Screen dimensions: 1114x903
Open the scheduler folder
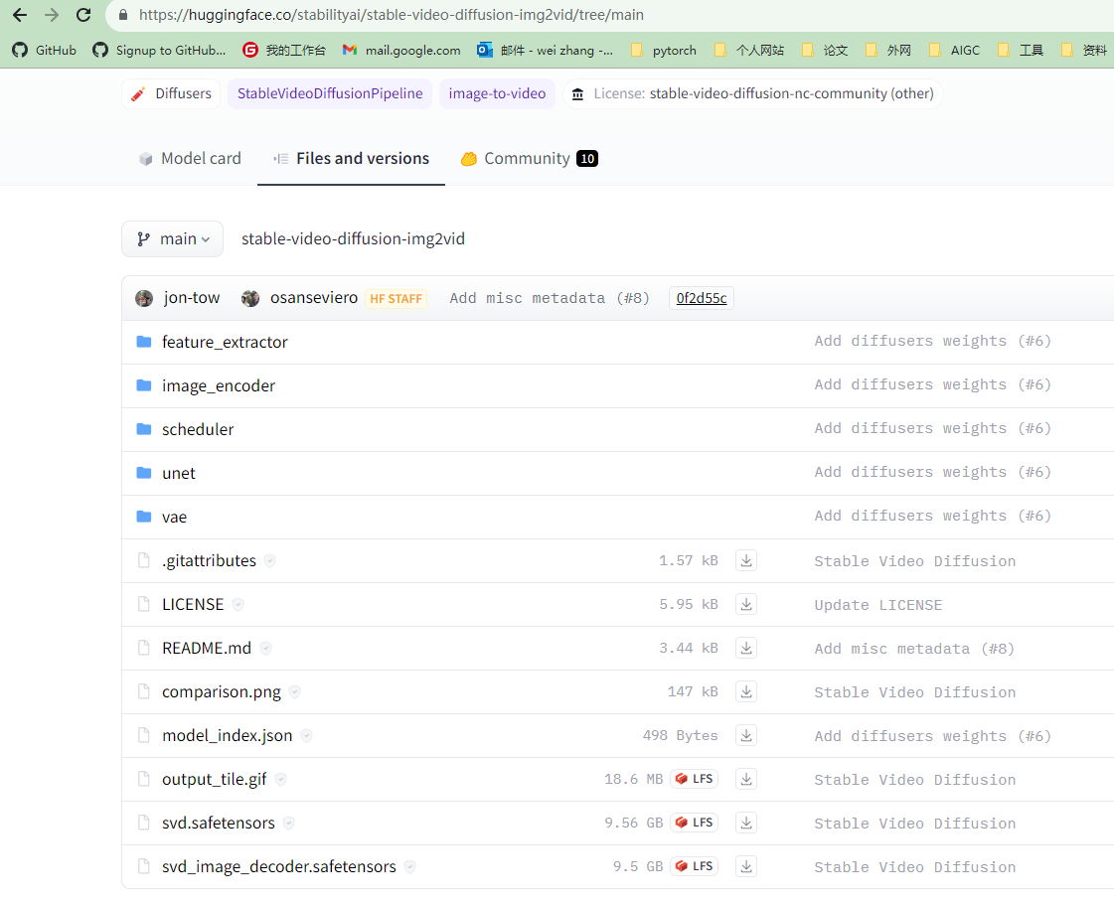(x=198, y=429)
